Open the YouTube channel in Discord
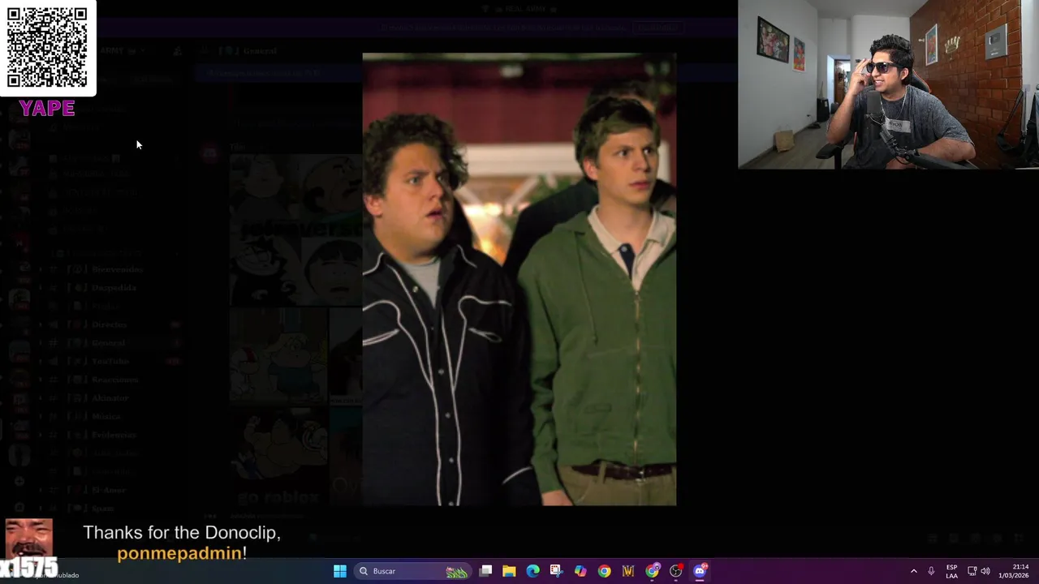Viewport: 1039px width, 584px height. coord(110,361)
